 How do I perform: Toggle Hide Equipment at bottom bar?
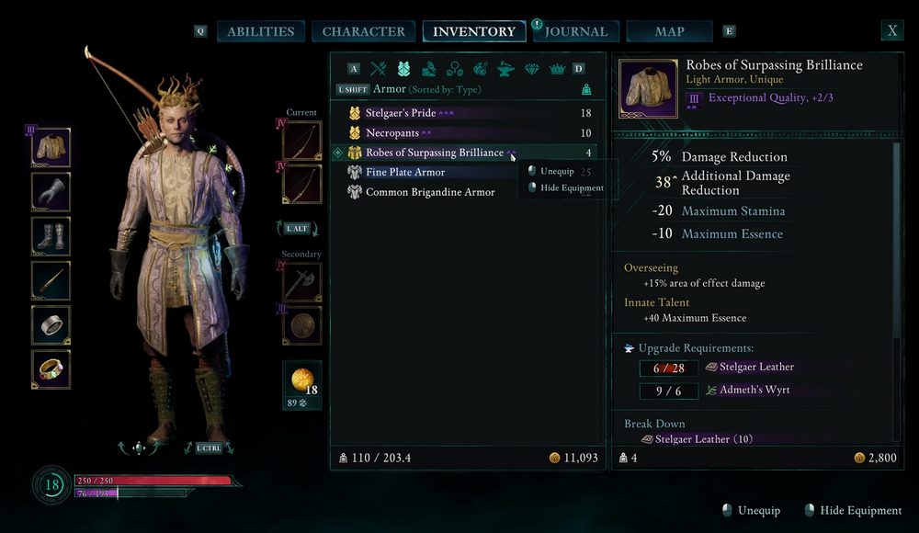pos(854,510)
